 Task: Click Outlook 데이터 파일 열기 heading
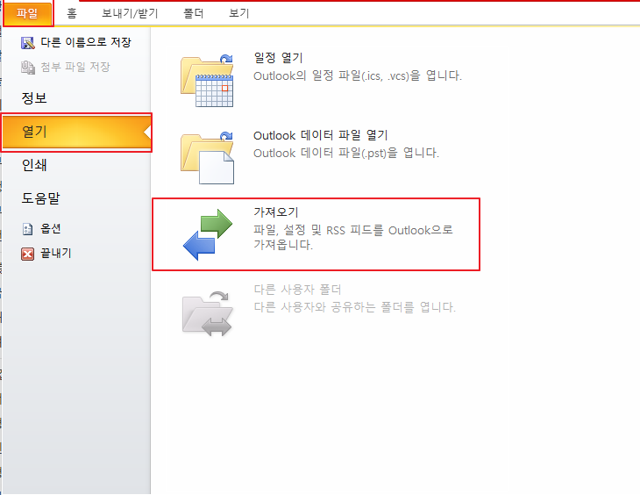320,135
